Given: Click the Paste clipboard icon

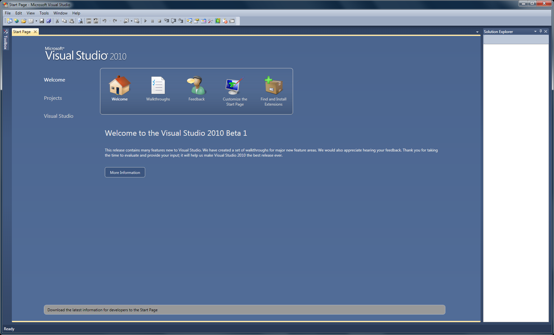Looking at the screenshot, I should click(71, 21).
